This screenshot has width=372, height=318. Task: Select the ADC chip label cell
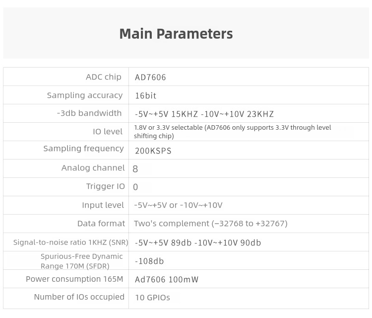66,77
